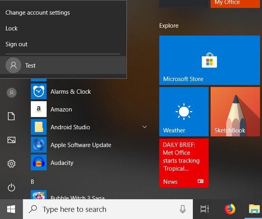Choose Lock from the account menu

11,28
